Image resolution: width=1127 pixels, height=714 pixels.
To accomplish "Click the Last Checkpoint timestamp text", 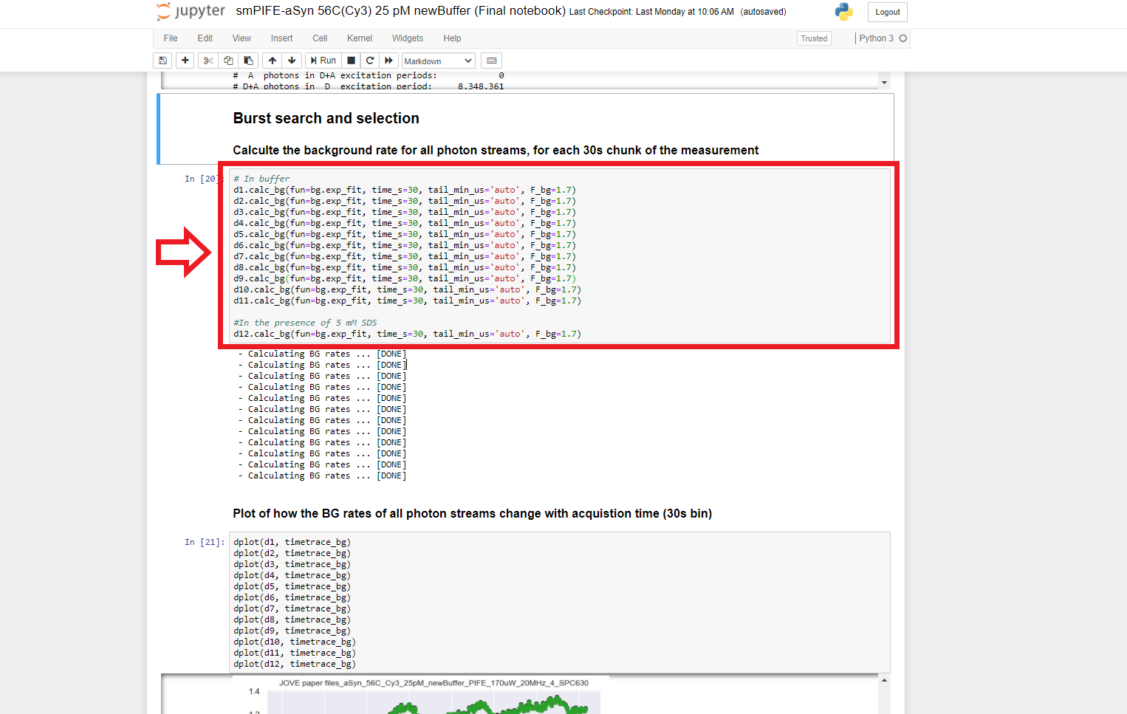I will [651, 12].
